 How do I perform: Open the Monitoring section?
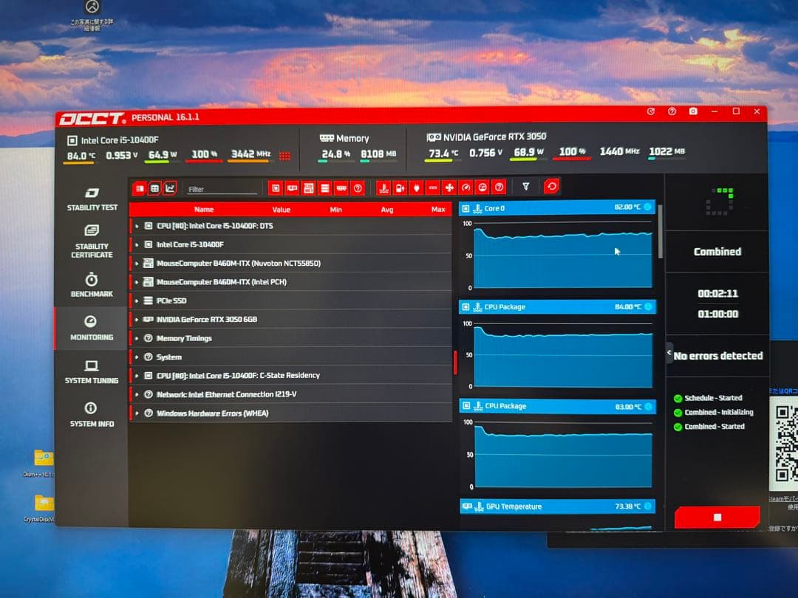(92, 328)
